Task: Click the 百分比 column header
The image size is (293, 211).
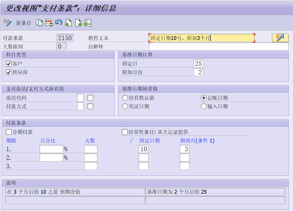Action: [x=48, y=141]
